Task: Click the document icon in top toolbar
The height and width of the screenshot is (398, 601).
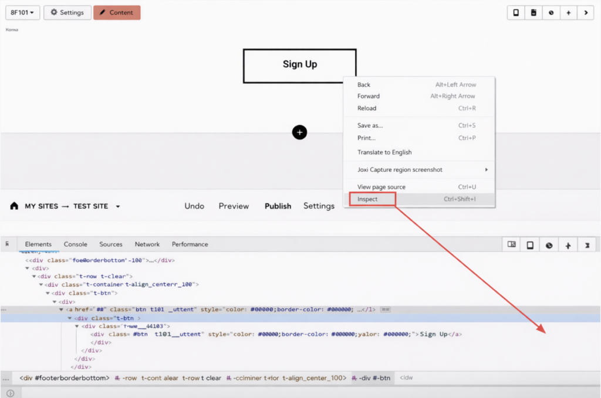Action: pyautogui.click(x=533, y=13)
